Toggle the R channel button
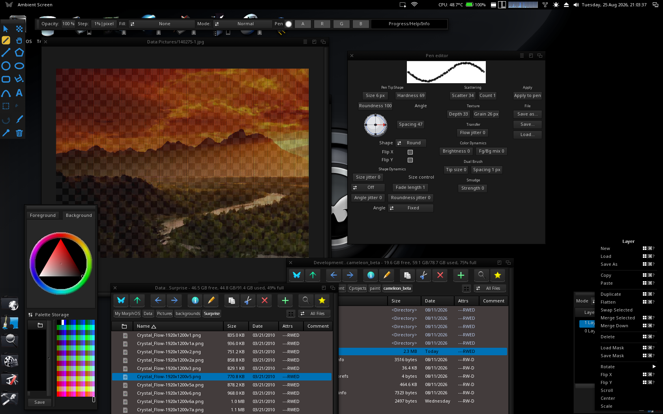This screenshot has height=414, width=663. coord(322,24)
